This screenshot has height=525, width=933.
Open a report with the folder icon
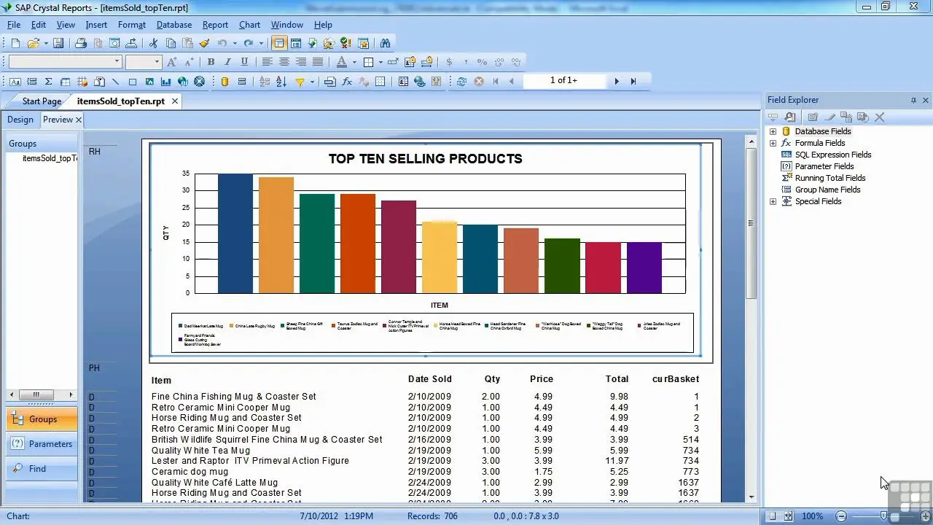click(33, 44)
